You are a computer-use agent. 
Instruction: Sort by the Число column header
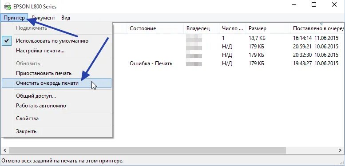point(233,28)
